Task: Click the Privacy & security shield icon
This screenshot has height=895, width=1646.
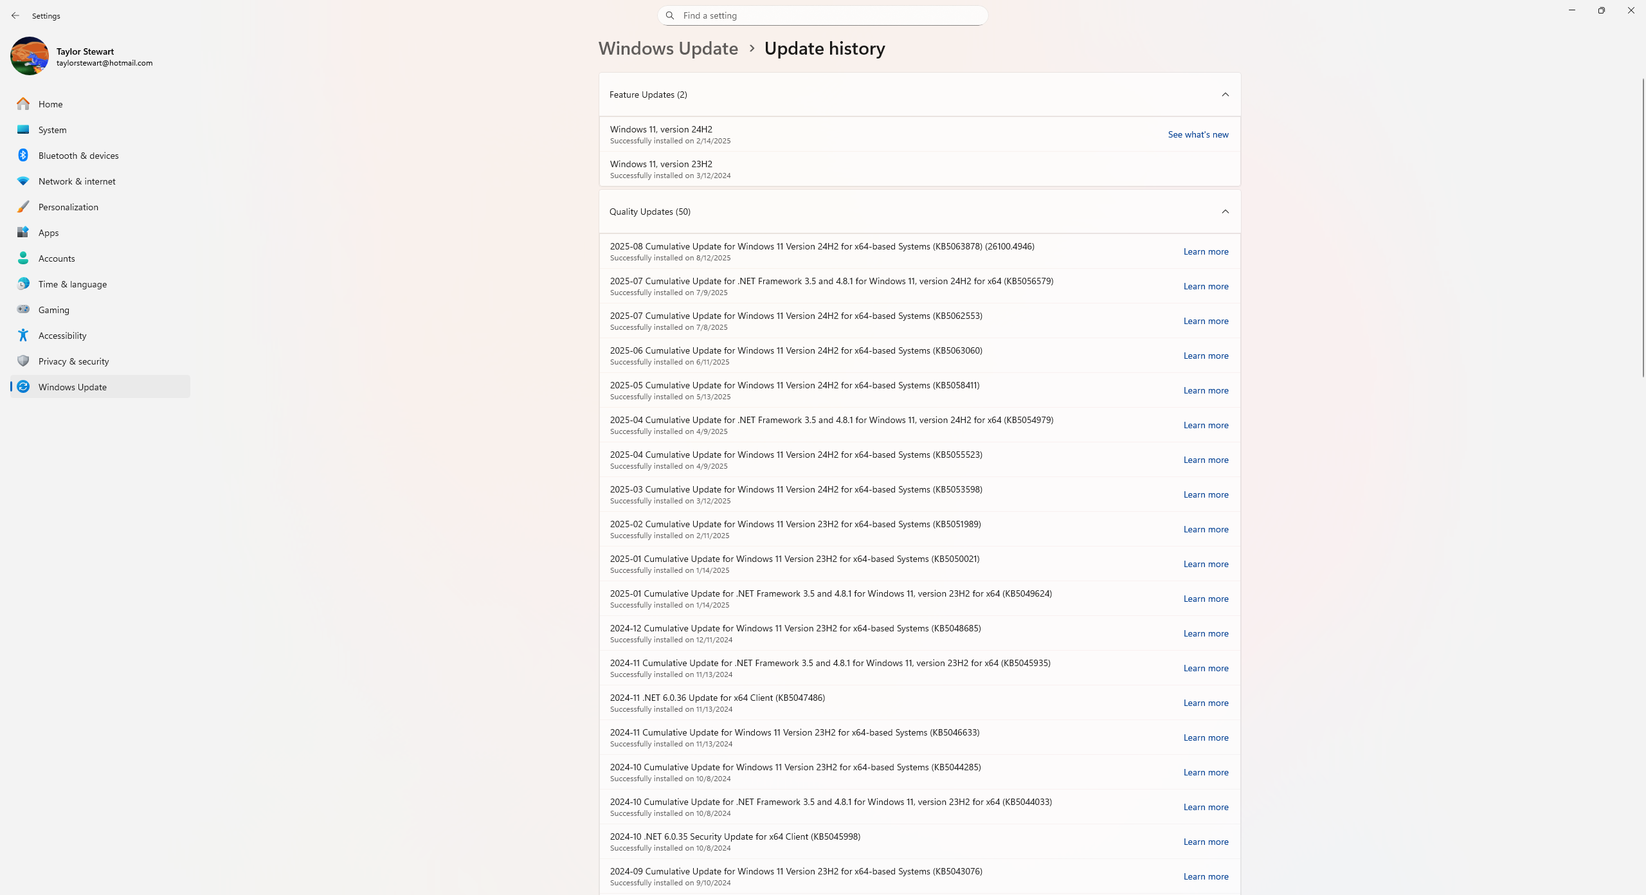Action: pyautogui.click(x=23, y=361)
